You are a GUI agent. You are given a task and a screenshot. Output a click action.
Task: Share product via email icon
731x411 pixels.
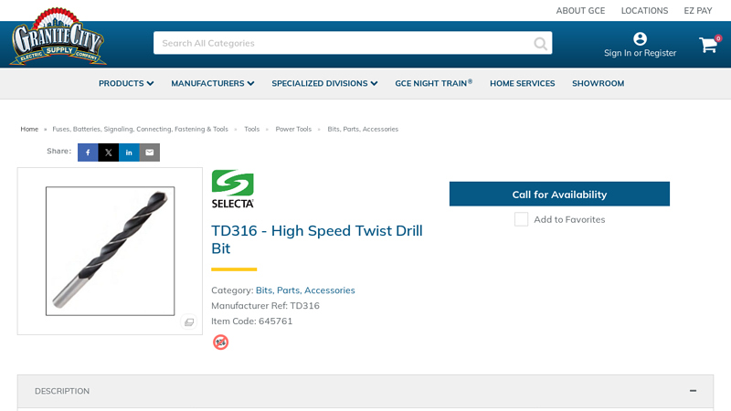point(149,153)
